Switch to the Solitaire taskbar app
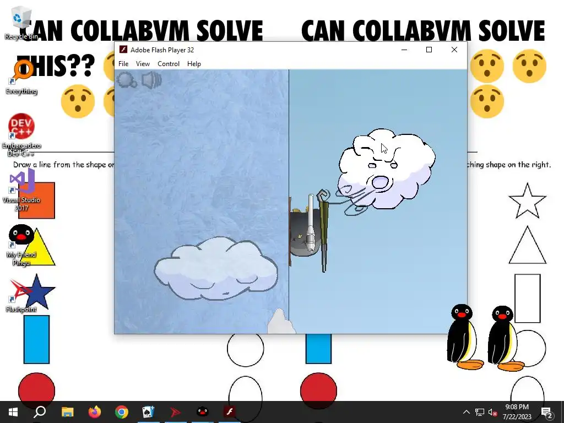Viewport: 564px width, 423px height. 149,412
